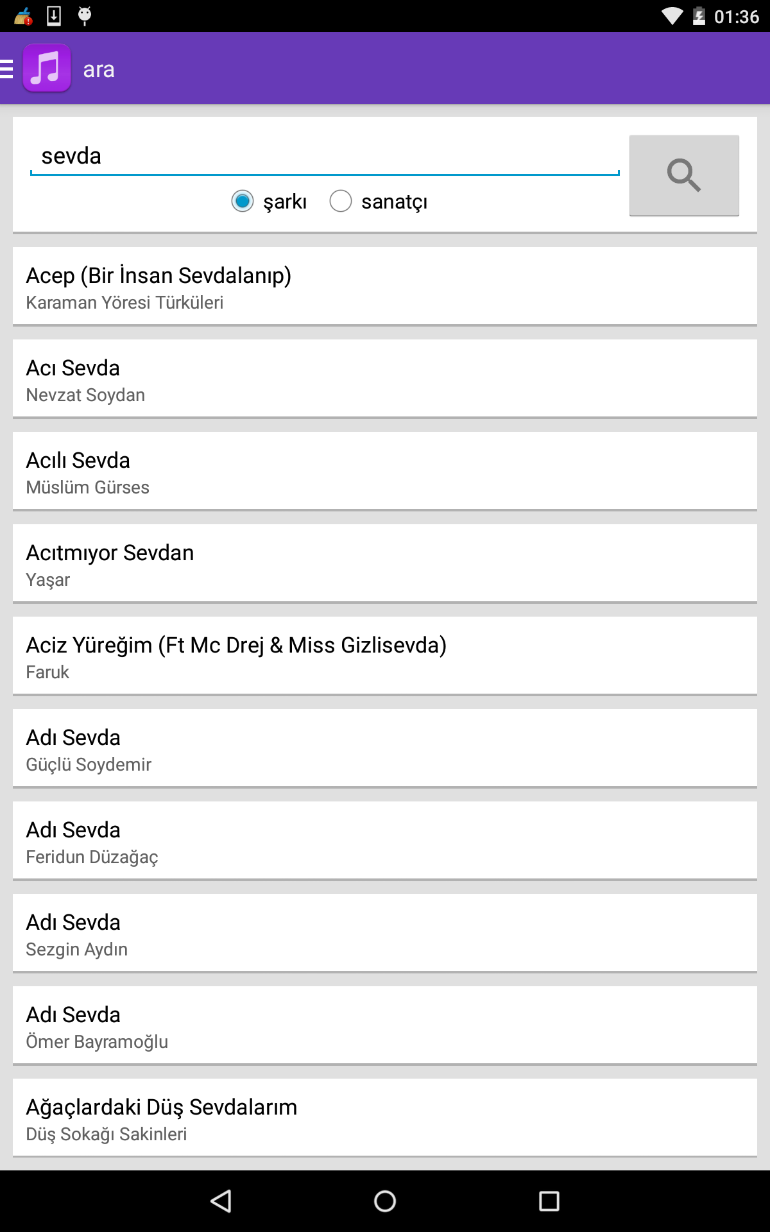Screen dimensions: 770x1232
Task: Select Adı Sevda by Feridun Düzağaç
Action: [x=385, y=841]
